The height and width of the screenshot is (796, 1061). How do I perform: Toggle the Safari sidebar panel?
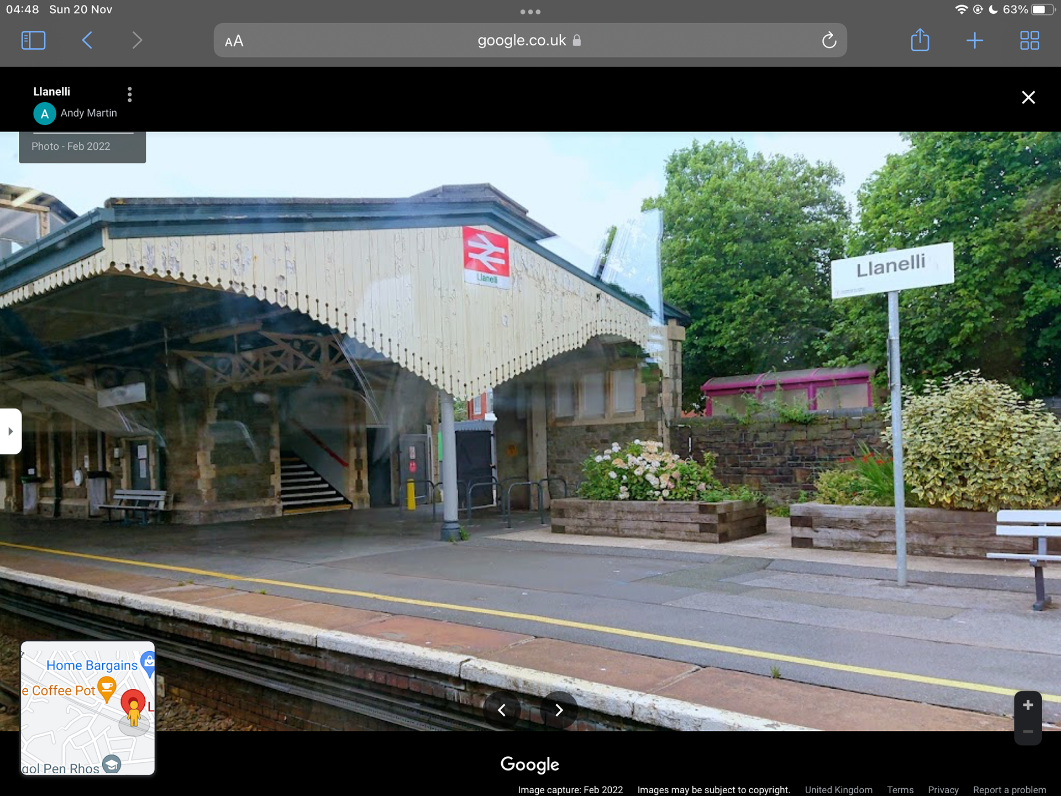pyautogui.click(x=33, y=40)
